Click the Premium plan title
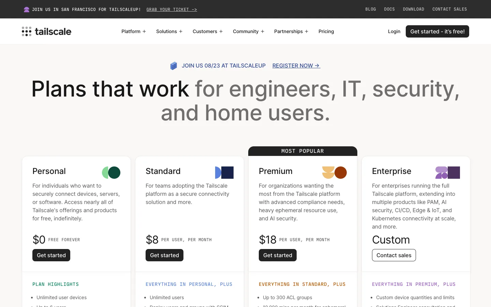Screen dimensions: 491x307 coord(276,171)
